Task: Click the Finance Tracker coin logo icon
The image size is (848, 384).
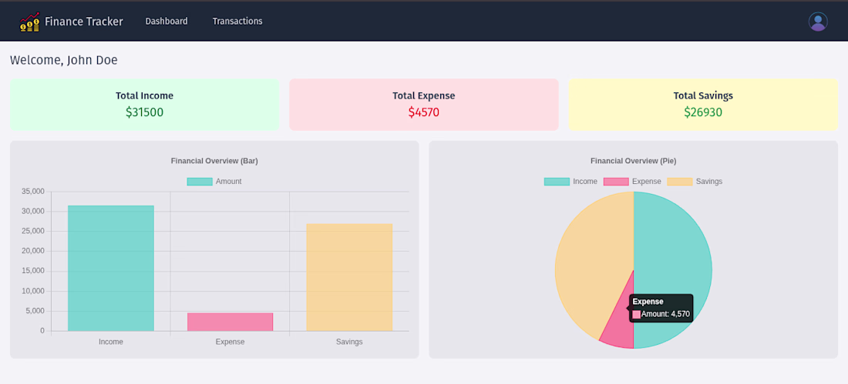Action: pos(30,22)
